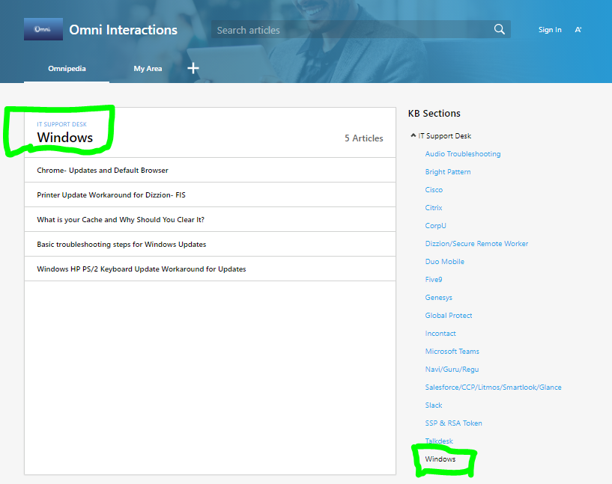Open the Incontact section
The height and width of the screenshot is (484, 612).
pos(440,333)
